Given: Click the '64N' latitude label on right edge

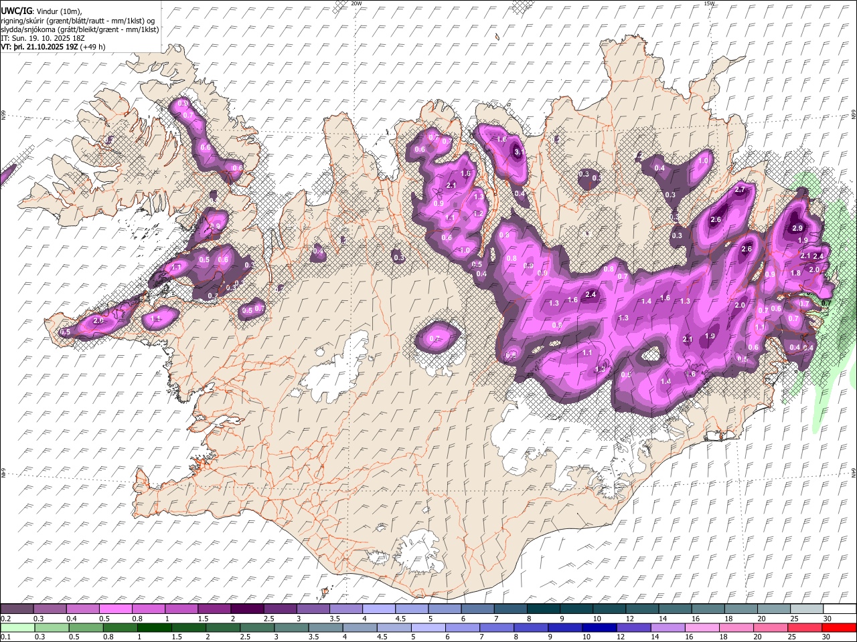Looking at the screenshot, I should (854, 473).
